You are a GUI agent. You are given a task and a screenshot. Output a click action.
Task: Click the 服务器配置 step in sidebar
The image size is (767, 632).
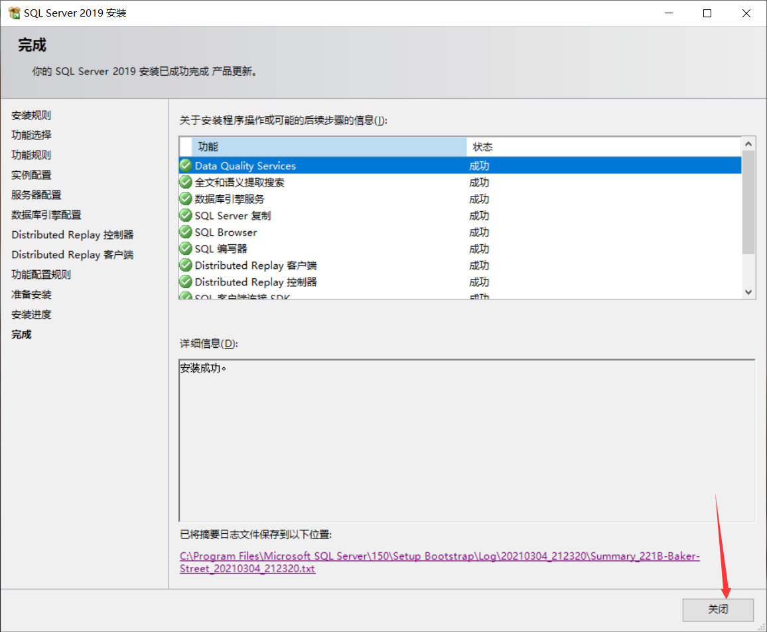pyautogui.click(x=36, y=195)
